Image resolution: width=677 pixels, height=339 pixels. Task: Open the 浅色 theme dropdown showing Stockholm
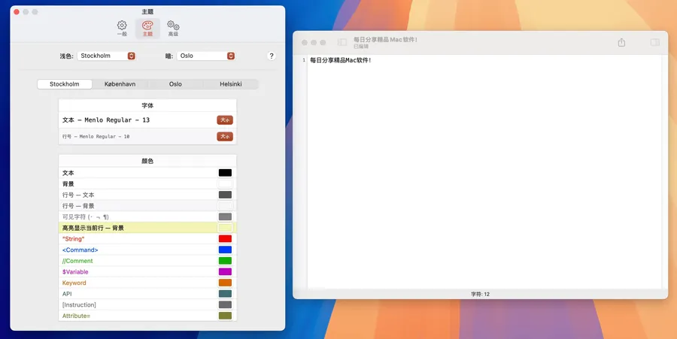[107, 56]
